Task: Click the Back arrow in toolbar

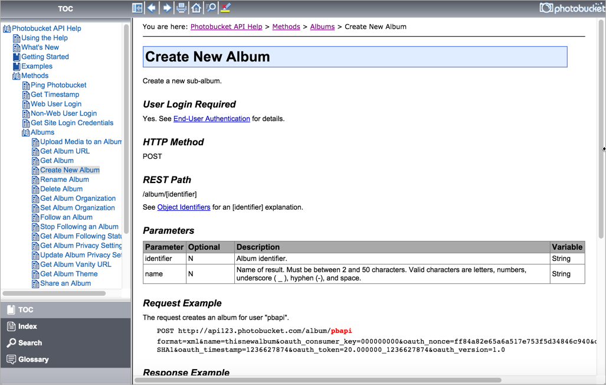Action: pyautogui.click(x=152, y=8)
